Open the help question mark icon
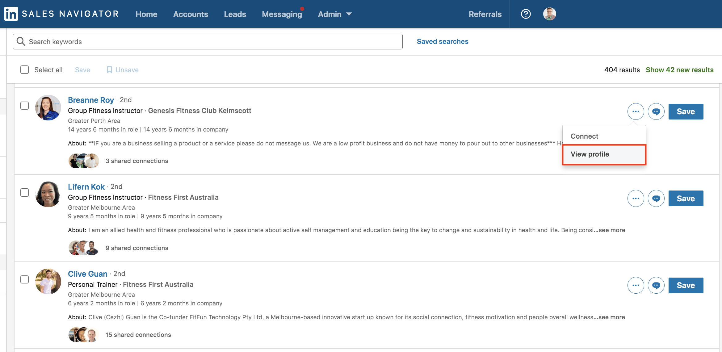Screen dimensions: 722x352 (526, 14)
